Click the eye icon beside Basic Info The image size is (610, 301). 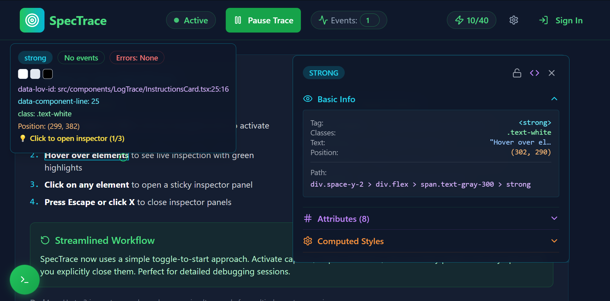(308, 99)
